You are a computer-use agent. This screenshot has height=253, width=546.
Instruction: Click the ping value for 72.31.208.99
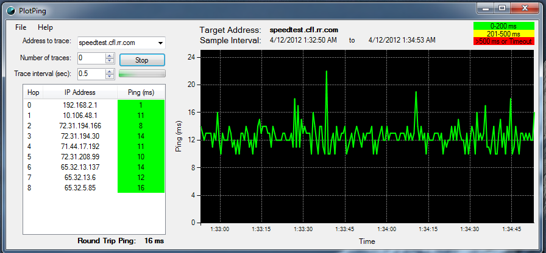tap(141, 157)
